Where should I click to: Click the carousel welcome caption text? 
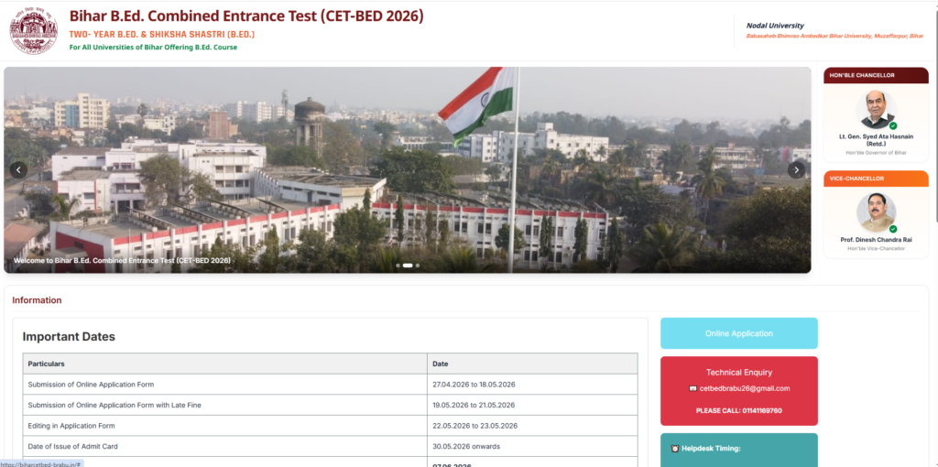pos(122,261)
